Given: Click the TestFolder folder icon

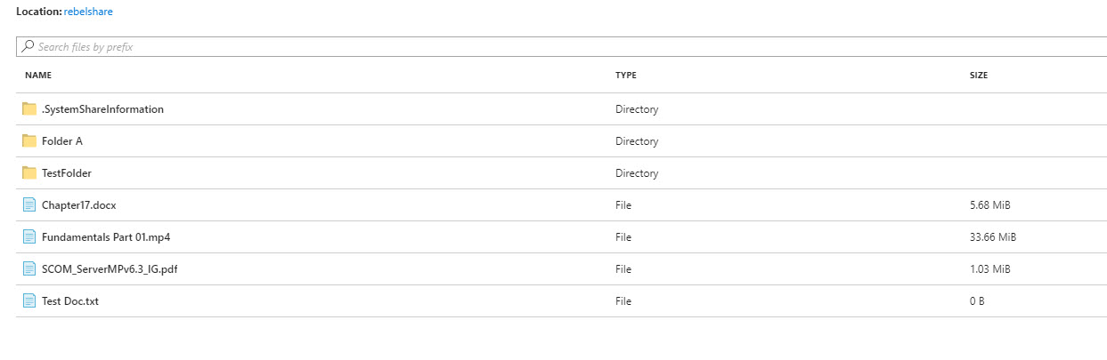Looking at the screenshot, I should coord(29,173).
